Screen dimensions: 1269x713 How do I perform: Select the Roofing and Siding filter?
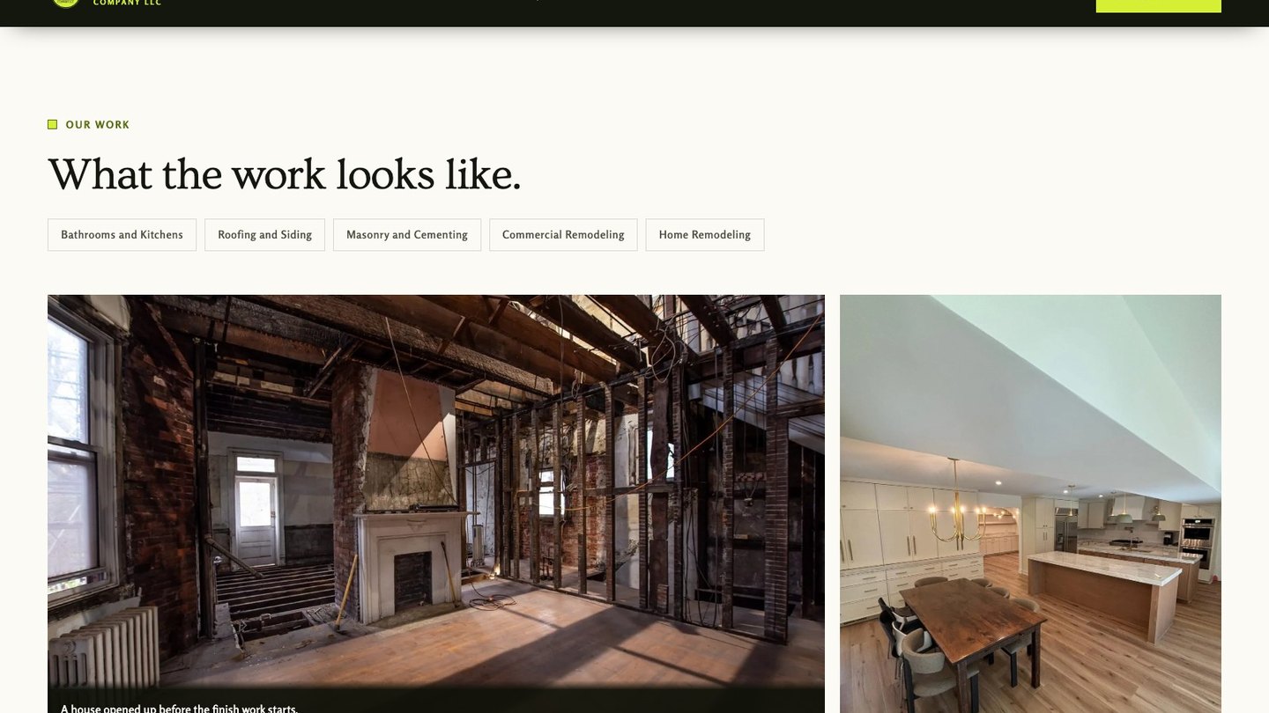pos(264,235)
